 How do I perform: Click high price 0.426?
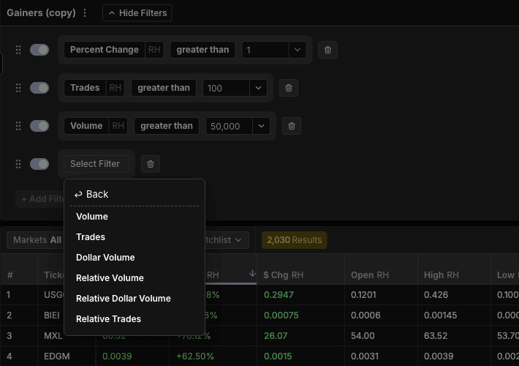point(436,295)
